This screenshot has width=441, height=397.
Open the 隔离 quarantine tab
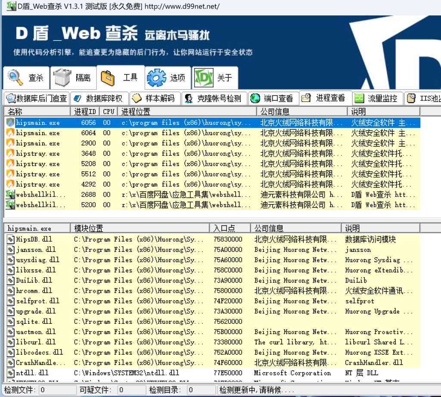point(74,78)
